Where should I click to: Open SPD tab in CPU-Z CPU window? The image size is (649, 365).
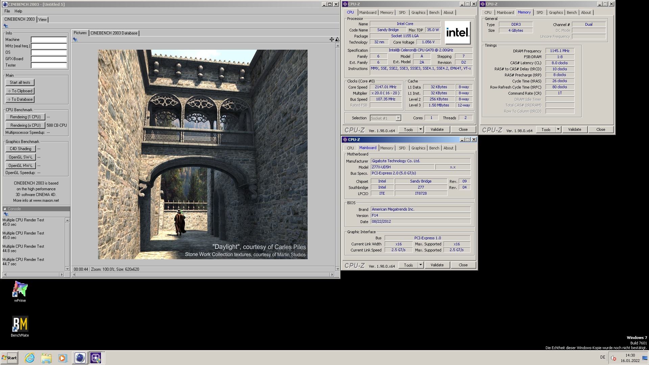pos(402,13)
